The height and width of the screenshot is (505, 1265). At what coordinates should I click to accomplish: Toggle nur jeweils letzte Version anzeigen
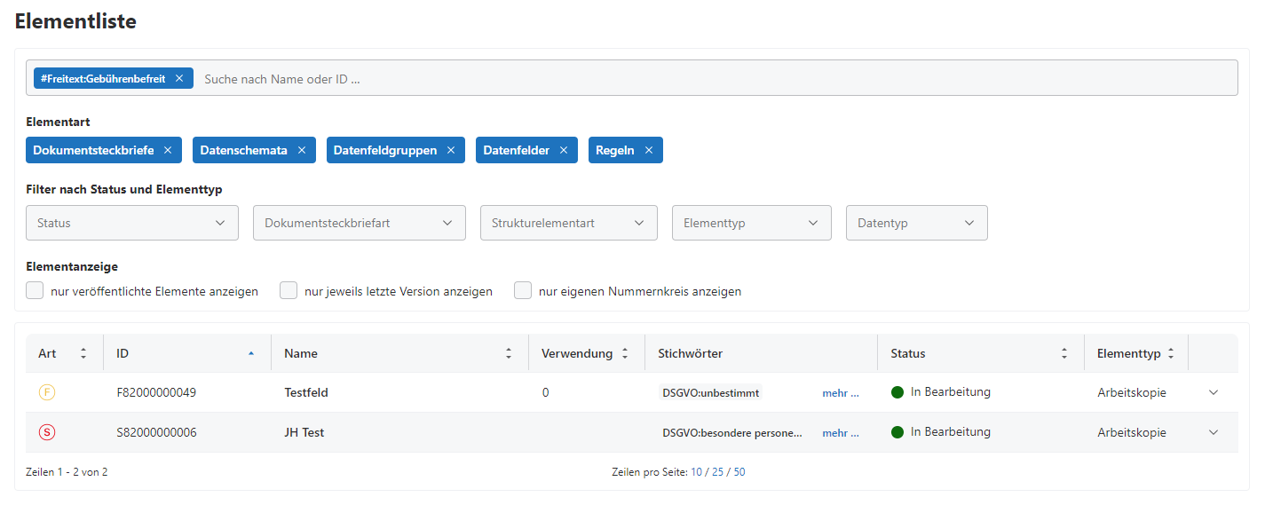point(289,291)
